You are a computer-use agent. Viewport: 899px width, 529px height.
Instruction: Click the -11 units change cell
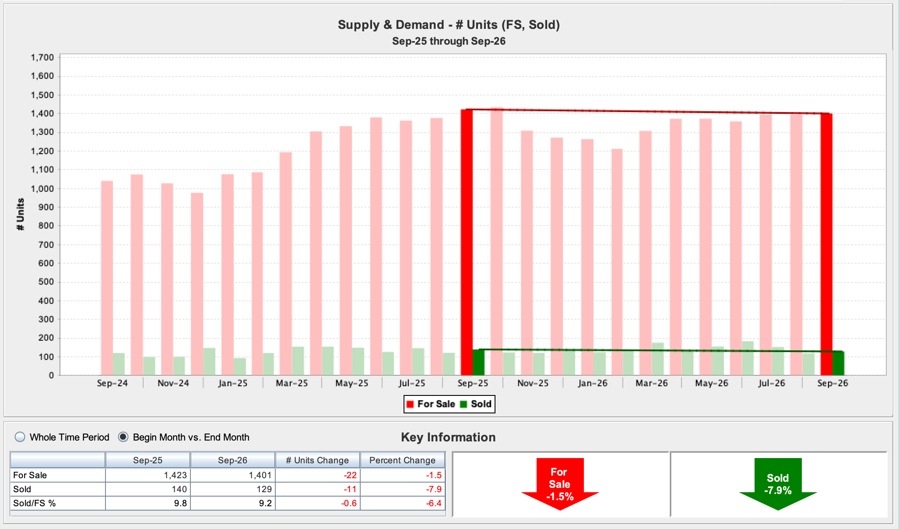(x=317, y=489)
